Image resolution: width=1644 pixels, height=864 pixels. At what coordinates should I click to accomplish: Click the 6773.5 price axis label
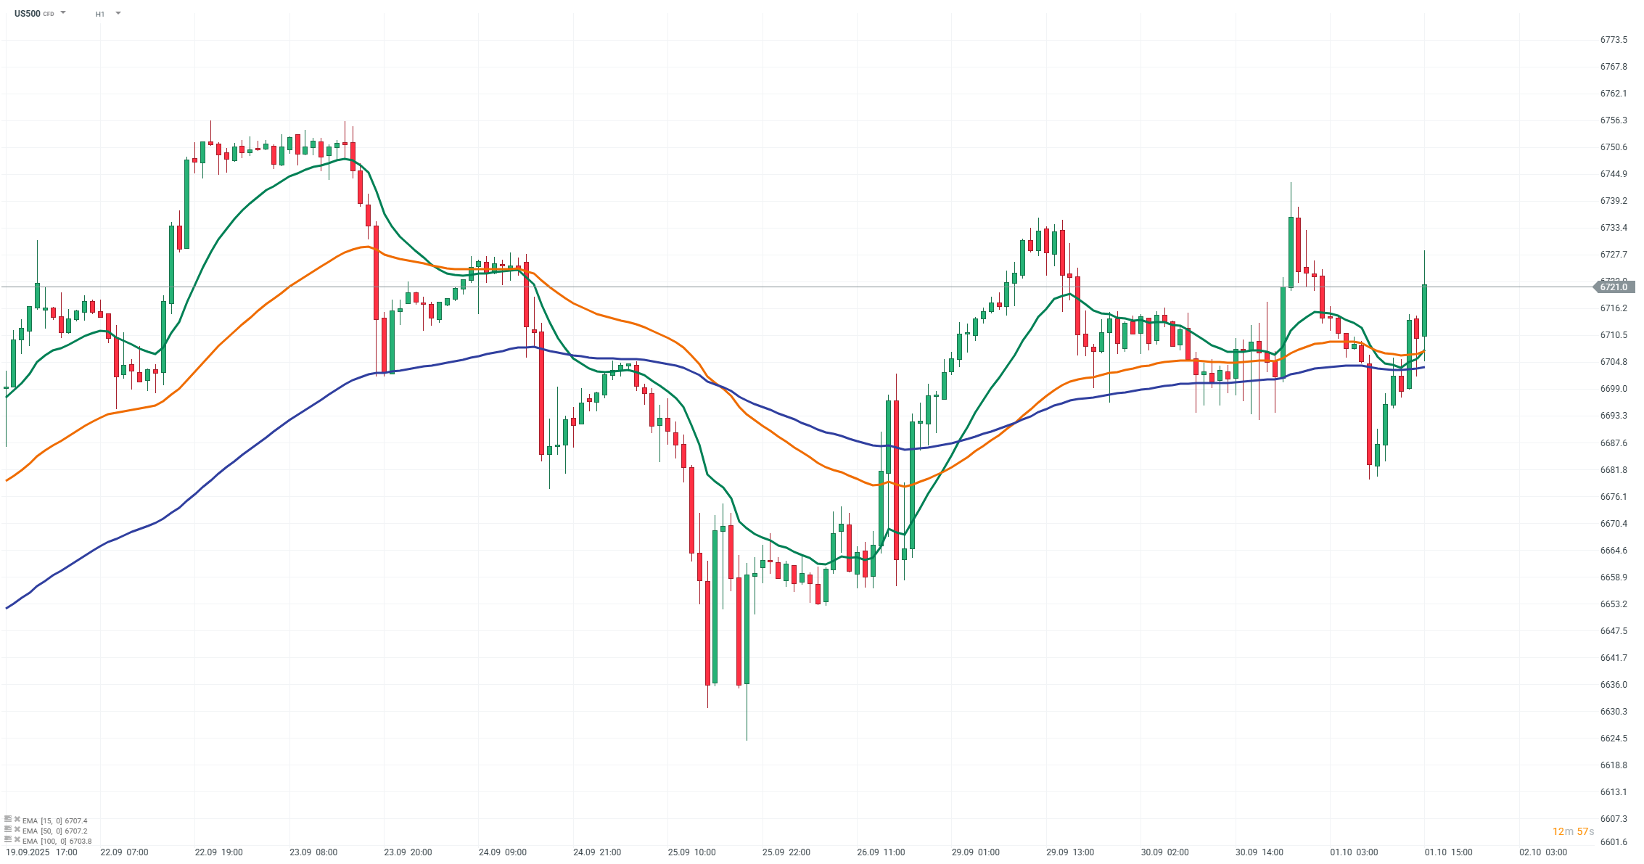pyautogui.click(x=1614, y=40)
